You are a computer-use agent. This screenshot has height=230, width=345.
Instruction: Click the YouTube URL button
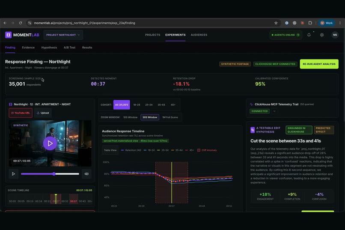(21, 113)
